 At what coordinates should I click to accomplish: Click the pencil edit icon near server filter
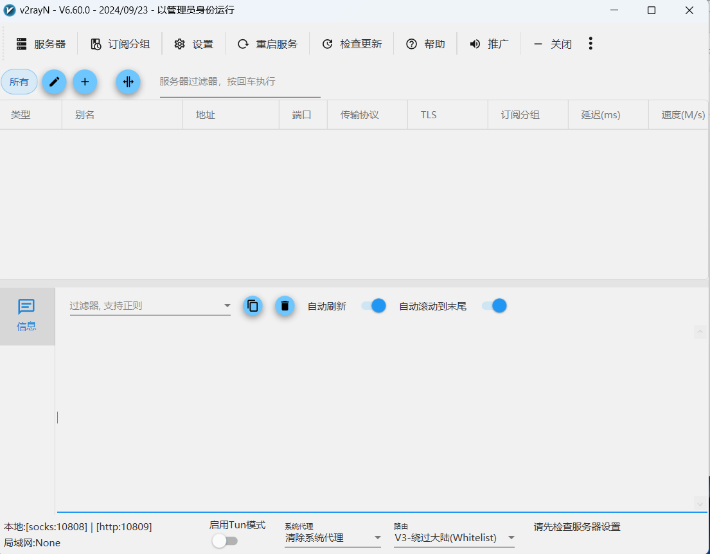[x=54, y=82]
